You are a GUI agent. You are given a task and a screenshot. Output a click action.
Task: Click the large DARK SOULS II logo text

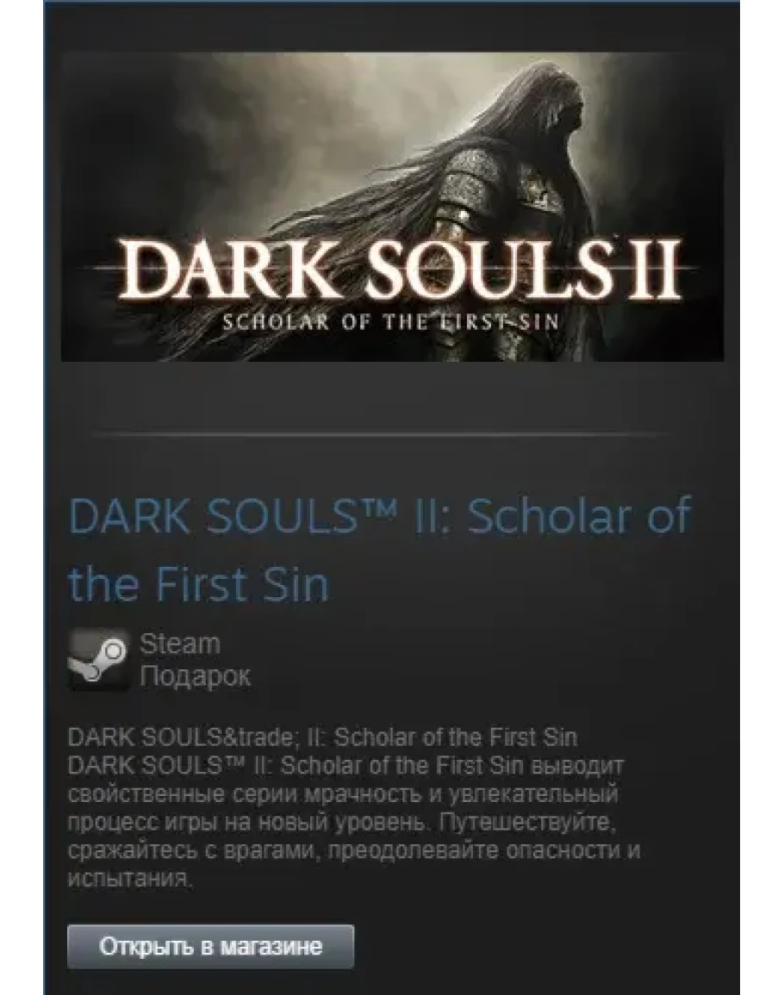tap(400, 272)
